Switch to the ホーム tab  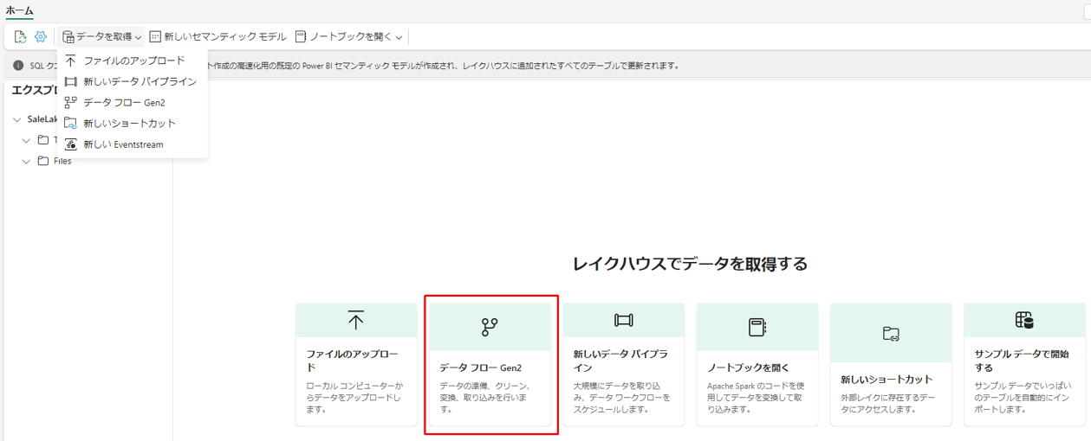coord(20,10)
